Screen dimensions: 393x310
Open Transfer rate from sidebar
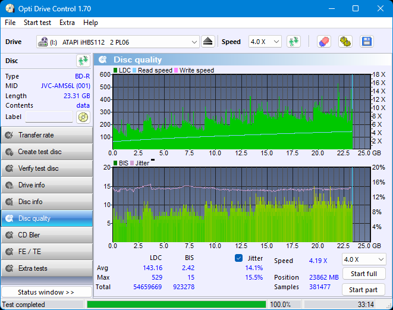[x=46, y=135]
